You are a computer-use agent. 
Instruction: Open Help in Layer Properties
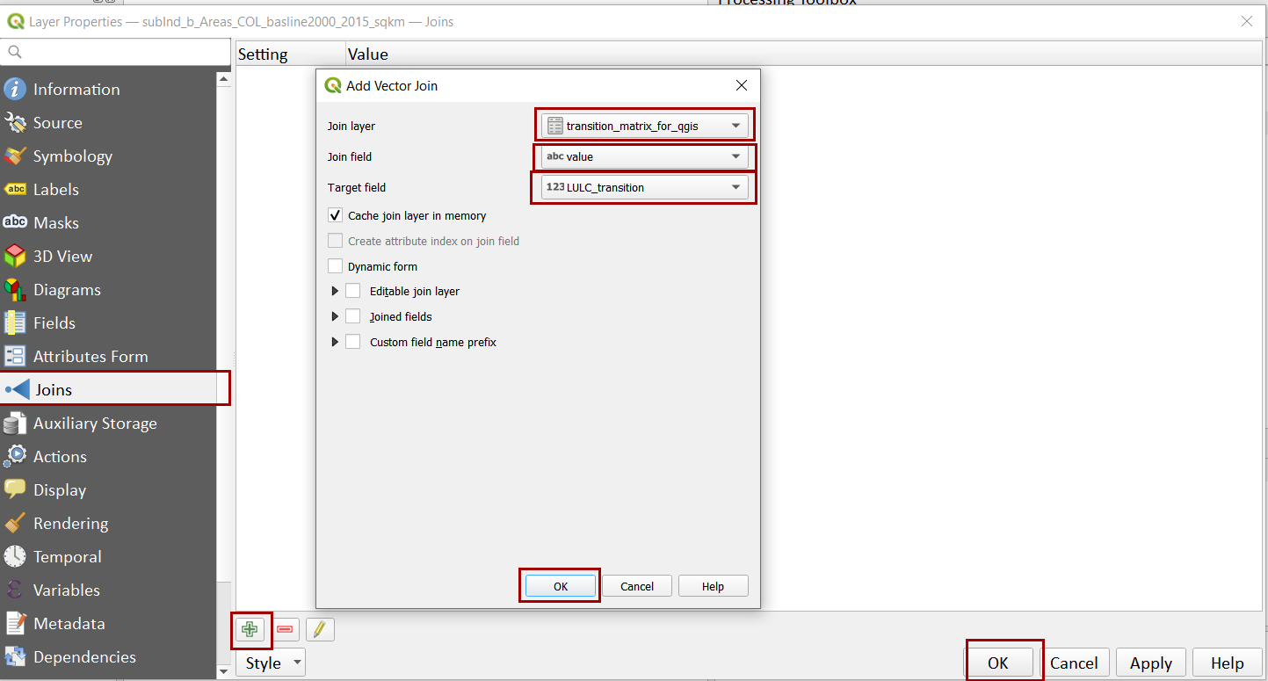coord(1228,663)
